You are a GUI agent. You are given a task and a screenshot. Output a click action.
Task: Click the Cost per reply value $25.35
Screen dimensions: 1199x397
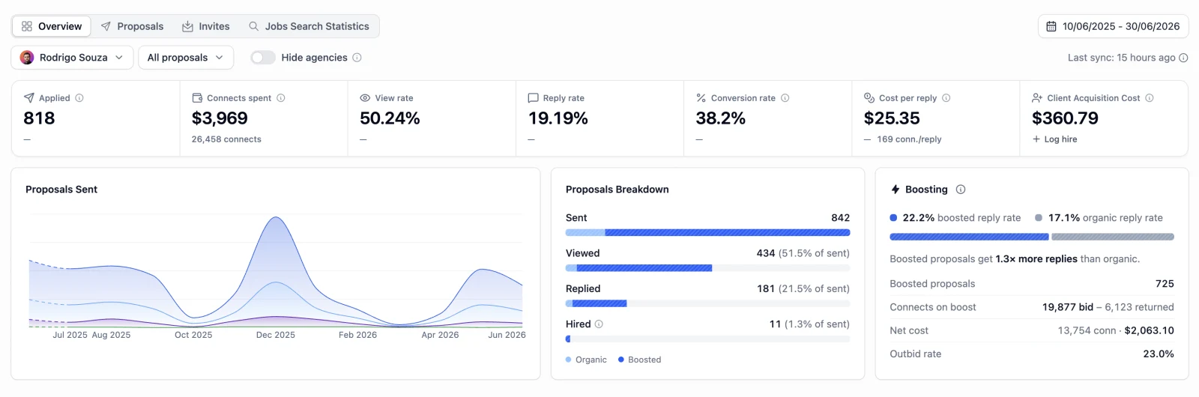892,118
